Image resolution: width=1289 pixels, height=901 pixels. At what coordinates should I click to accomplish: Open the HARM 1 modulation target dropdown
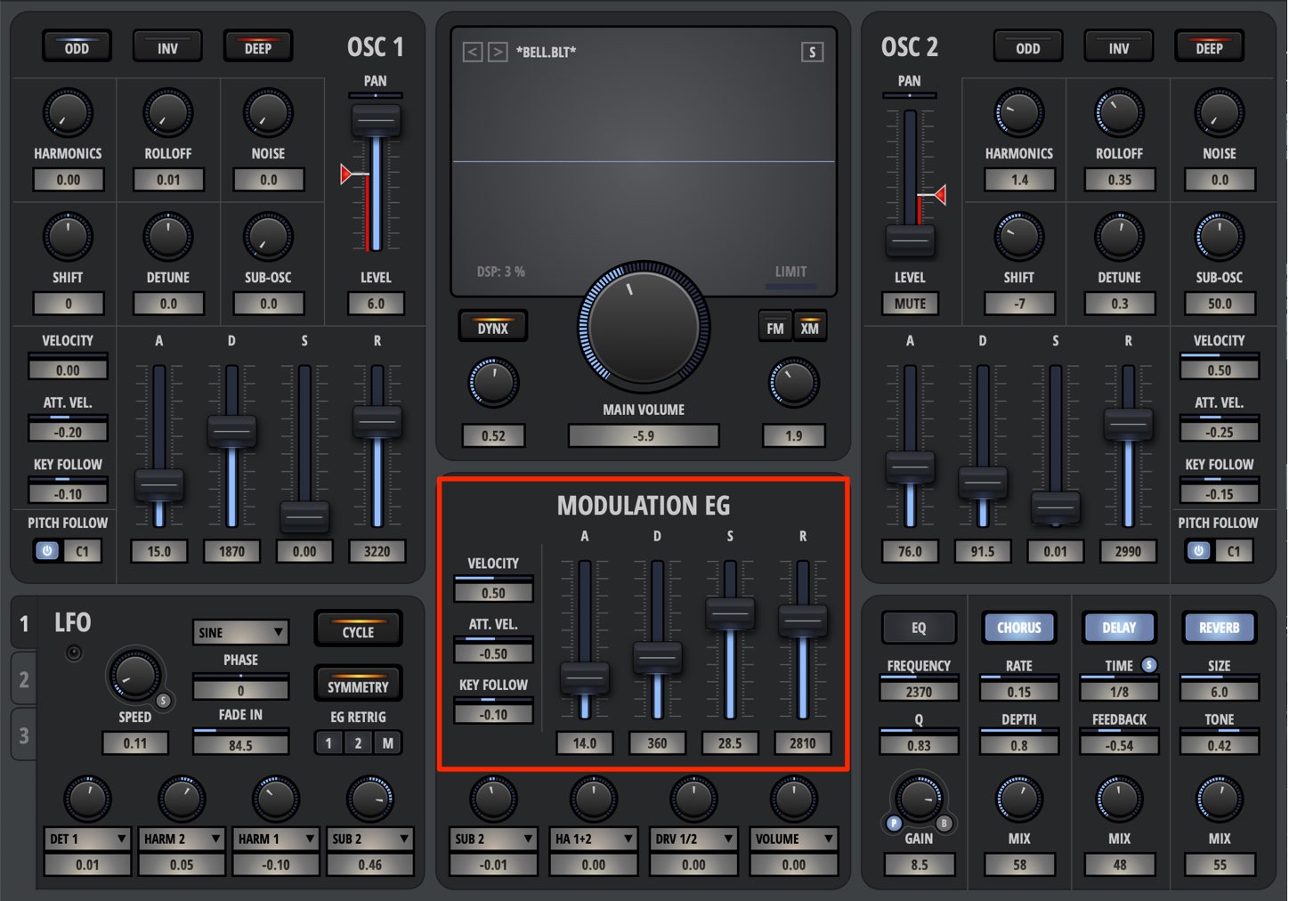pos(276,839)
